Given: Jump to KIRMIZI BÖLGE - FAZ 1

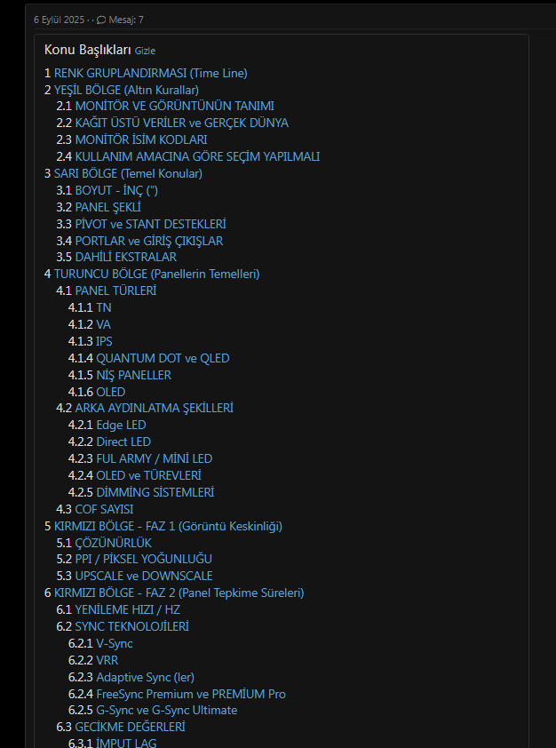Looking at the screenshot, I should point(169,526).
